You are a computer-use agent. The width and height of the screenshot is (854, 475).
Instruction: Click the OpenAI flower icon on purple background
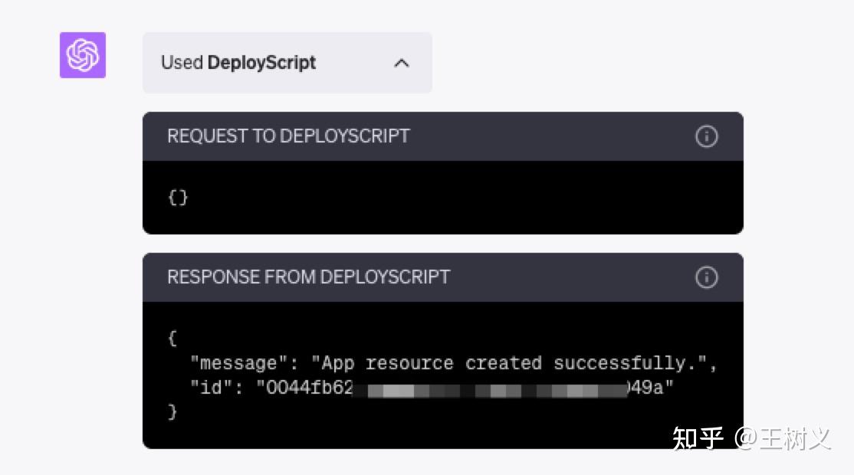tap(82, 55)
